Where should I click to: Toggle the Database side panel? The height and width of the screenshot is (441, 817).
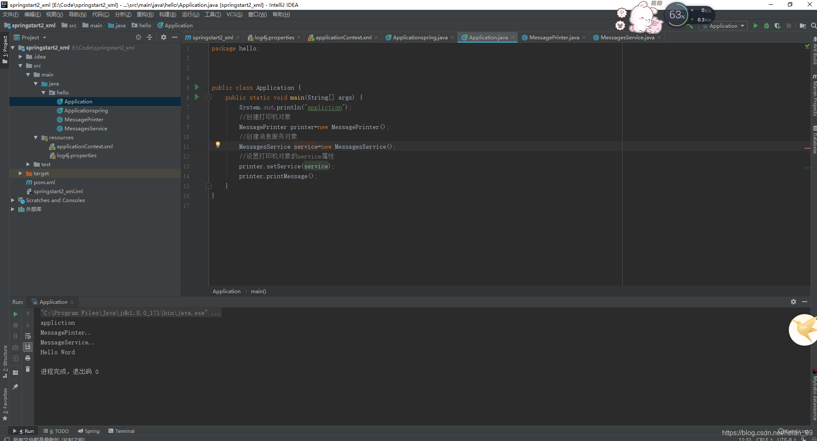pyautogui.click(x=814, y=140)
